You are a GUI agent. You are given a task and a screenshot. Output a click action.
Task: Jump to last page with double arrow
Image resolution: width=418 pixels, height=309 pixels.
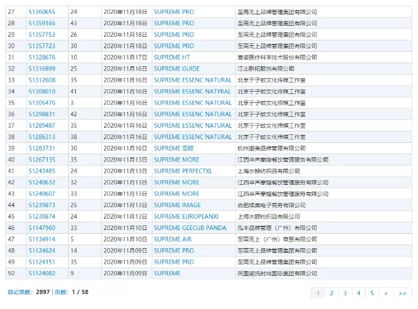click(402, 293)
